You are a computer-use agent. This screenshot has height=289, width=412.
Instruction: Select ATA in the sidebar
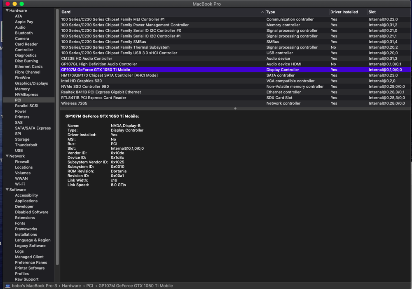point(19,16)
